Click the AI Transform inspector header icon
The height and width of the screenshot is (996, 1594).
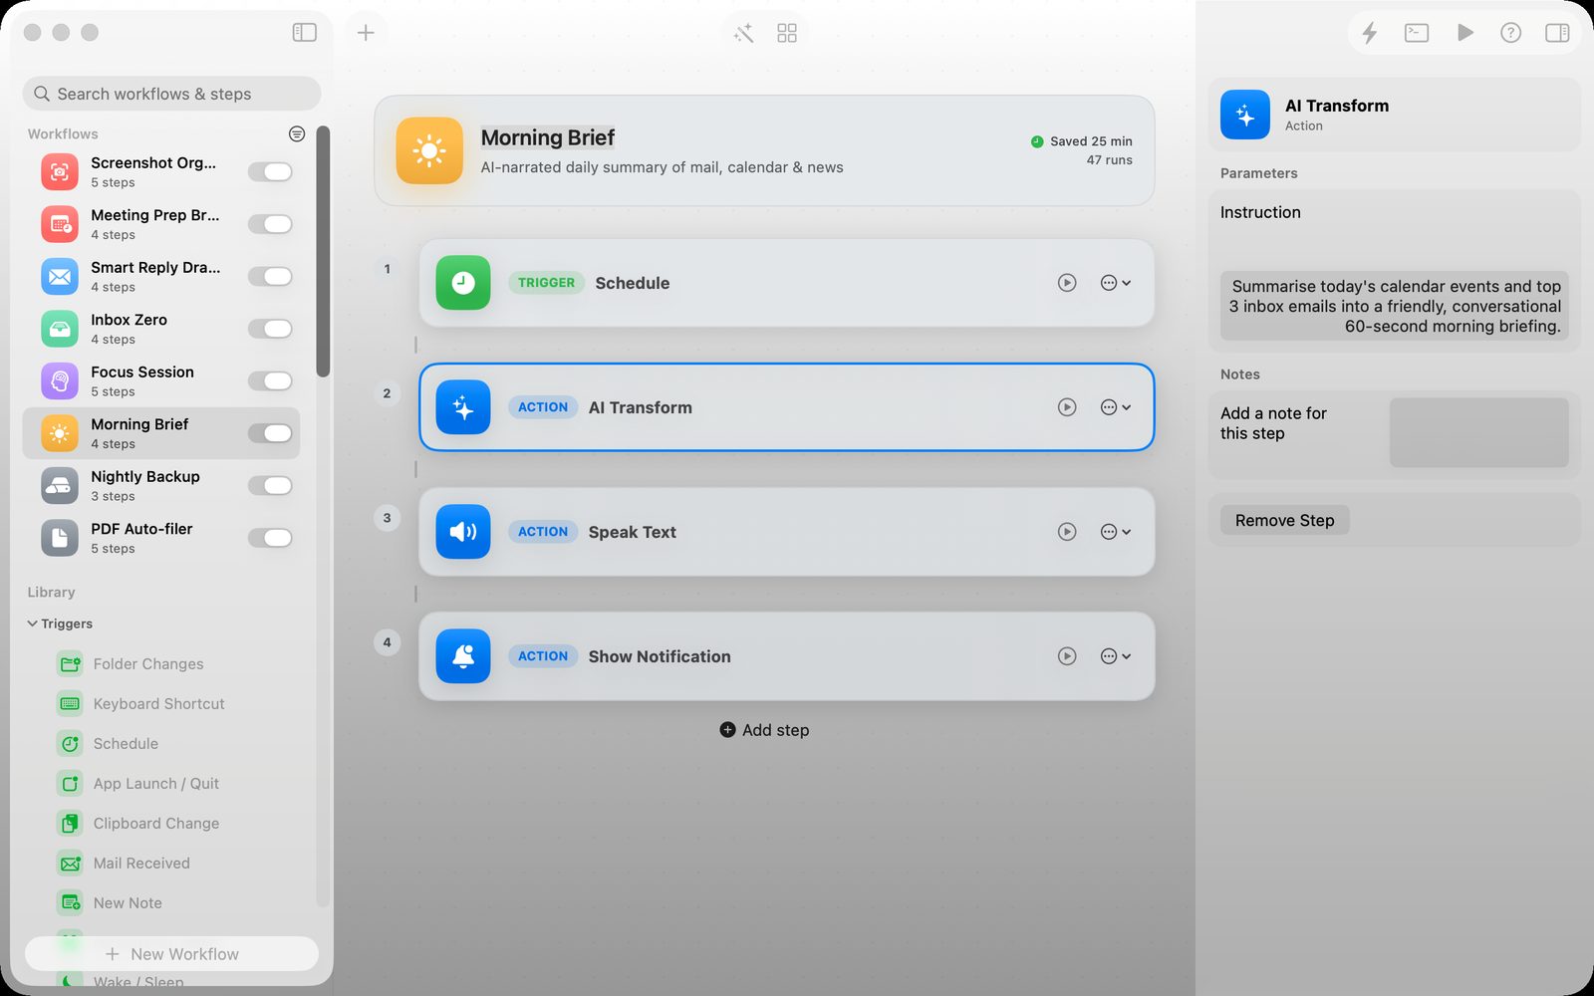(x=1245, y=115)
